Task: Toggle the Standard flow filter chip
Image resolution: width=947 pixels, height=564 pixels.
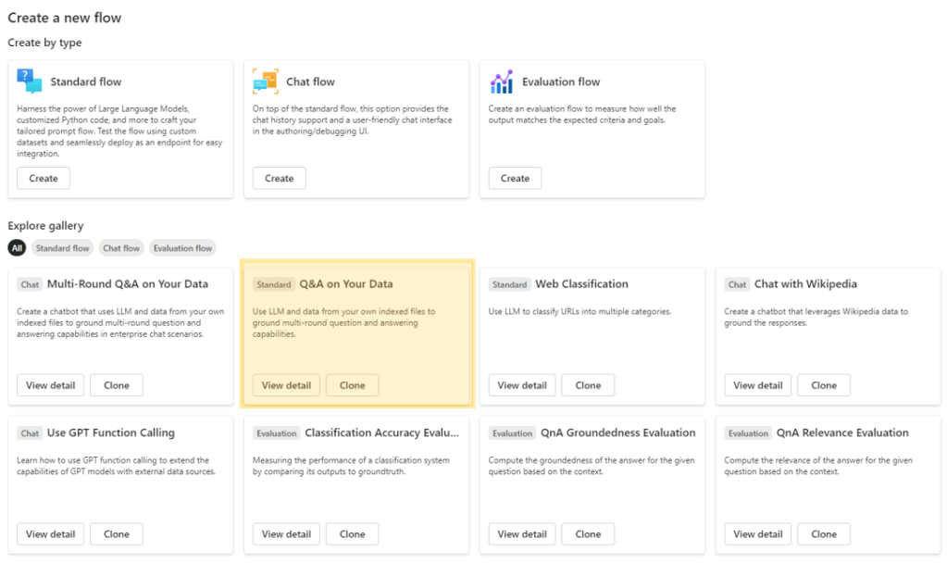Action: pyautogui.click(x=62, y=247)
